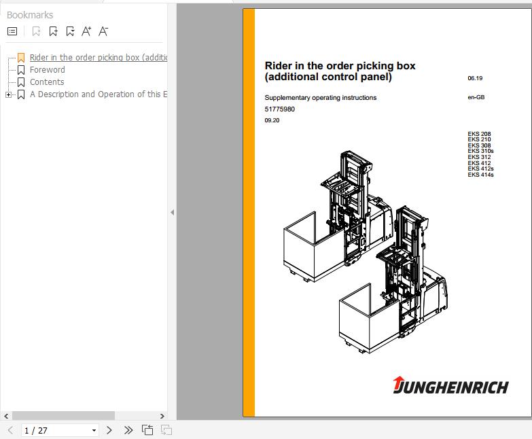Click the en-GB language text
532x439 pixels.
[x=476, y=97]
